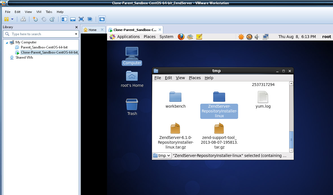Close the Library panel

coord(77,27)
